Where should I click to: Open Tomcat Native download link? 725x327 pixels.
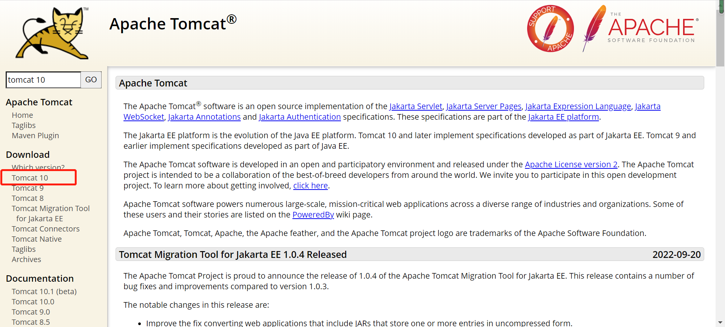coord(37,239)
